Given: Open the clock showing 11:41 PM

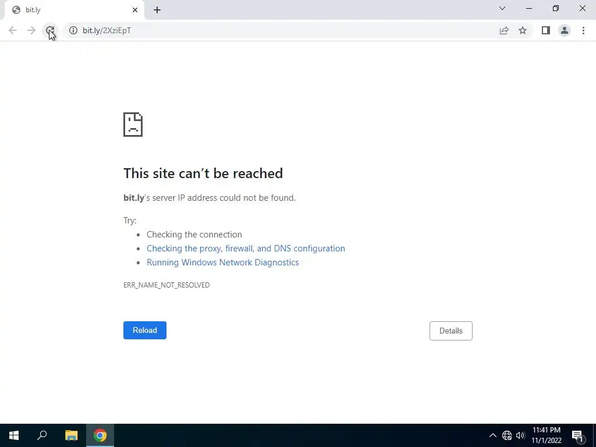Looking at the screenshot, I should (x=546, y=435).
